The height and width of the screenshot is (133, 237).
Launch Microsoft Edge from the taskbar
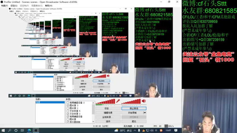coord(29,130)
